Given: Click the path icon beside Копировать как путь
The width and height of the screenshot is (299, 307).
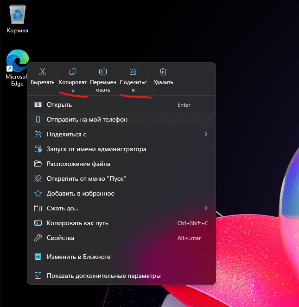Looking at the screenshot, I should [38, 223].
